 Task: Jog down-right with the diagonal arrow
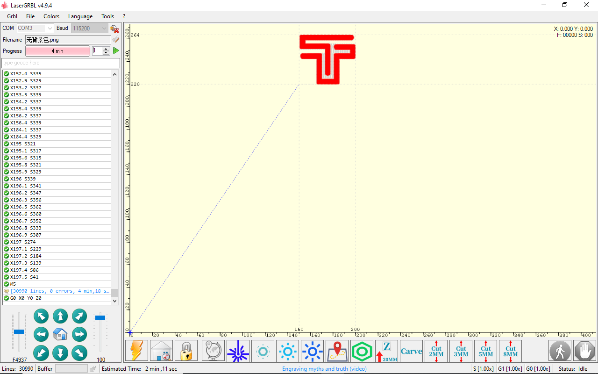[79, 352]
